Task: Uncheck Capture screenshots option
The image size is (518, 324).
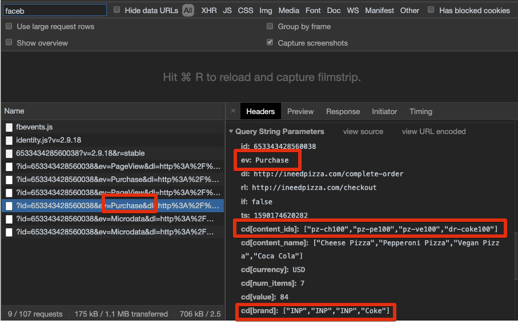Action: pyautogui.click(x=270, y=43)
